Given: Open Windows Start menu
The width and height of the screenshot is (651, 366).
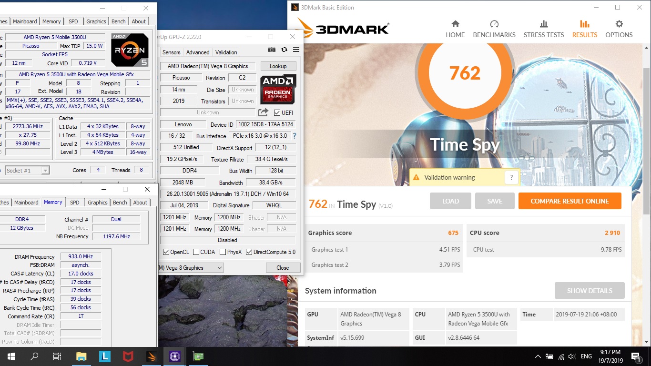Looking at the screenshot, I should 11,356.
